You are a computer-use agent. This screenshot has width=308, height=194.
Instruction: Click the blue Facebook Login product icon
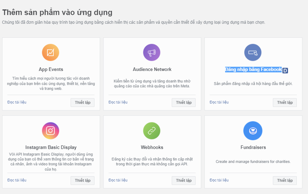(x=253, y=52)
